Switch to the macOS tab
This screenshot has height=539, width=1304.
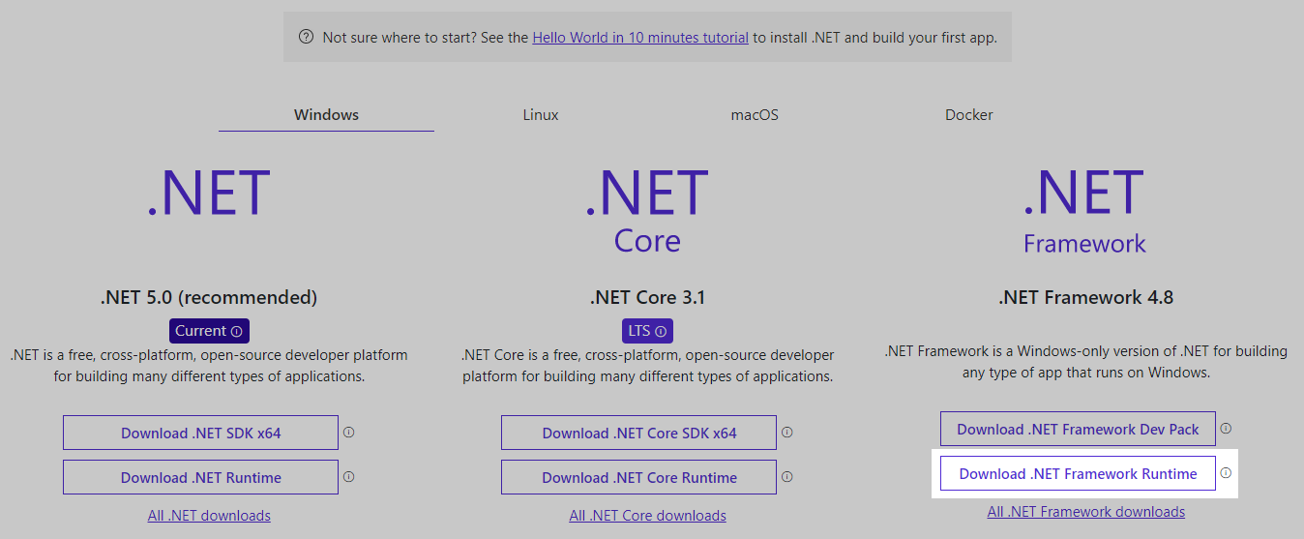coord(755,114)
